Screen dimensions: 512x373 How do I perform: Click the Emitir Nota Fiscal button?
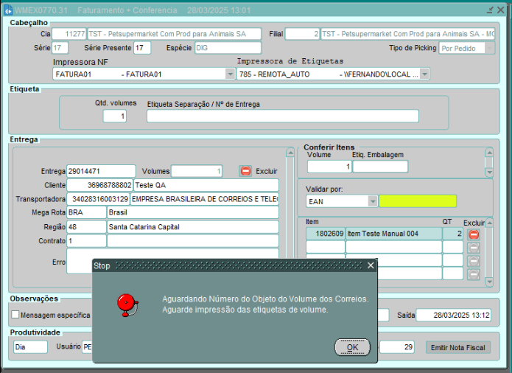(457, 347)
